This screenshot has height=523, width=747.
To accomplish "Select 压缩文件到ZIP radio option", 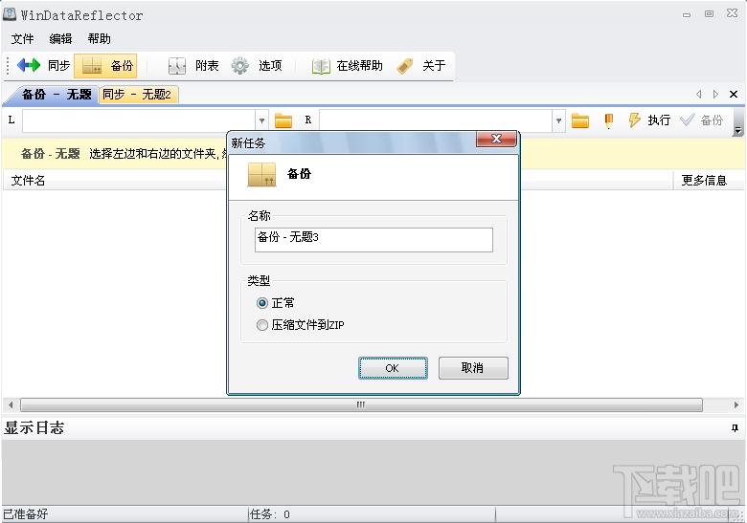I will pos(262,325).
